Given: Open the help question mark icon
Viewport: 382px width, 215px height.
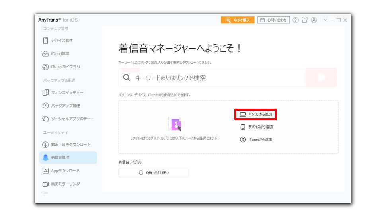Looking at the screenshot, I should [296, 20].
